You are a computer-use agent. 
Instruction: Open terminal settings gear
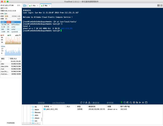point(134,103)
